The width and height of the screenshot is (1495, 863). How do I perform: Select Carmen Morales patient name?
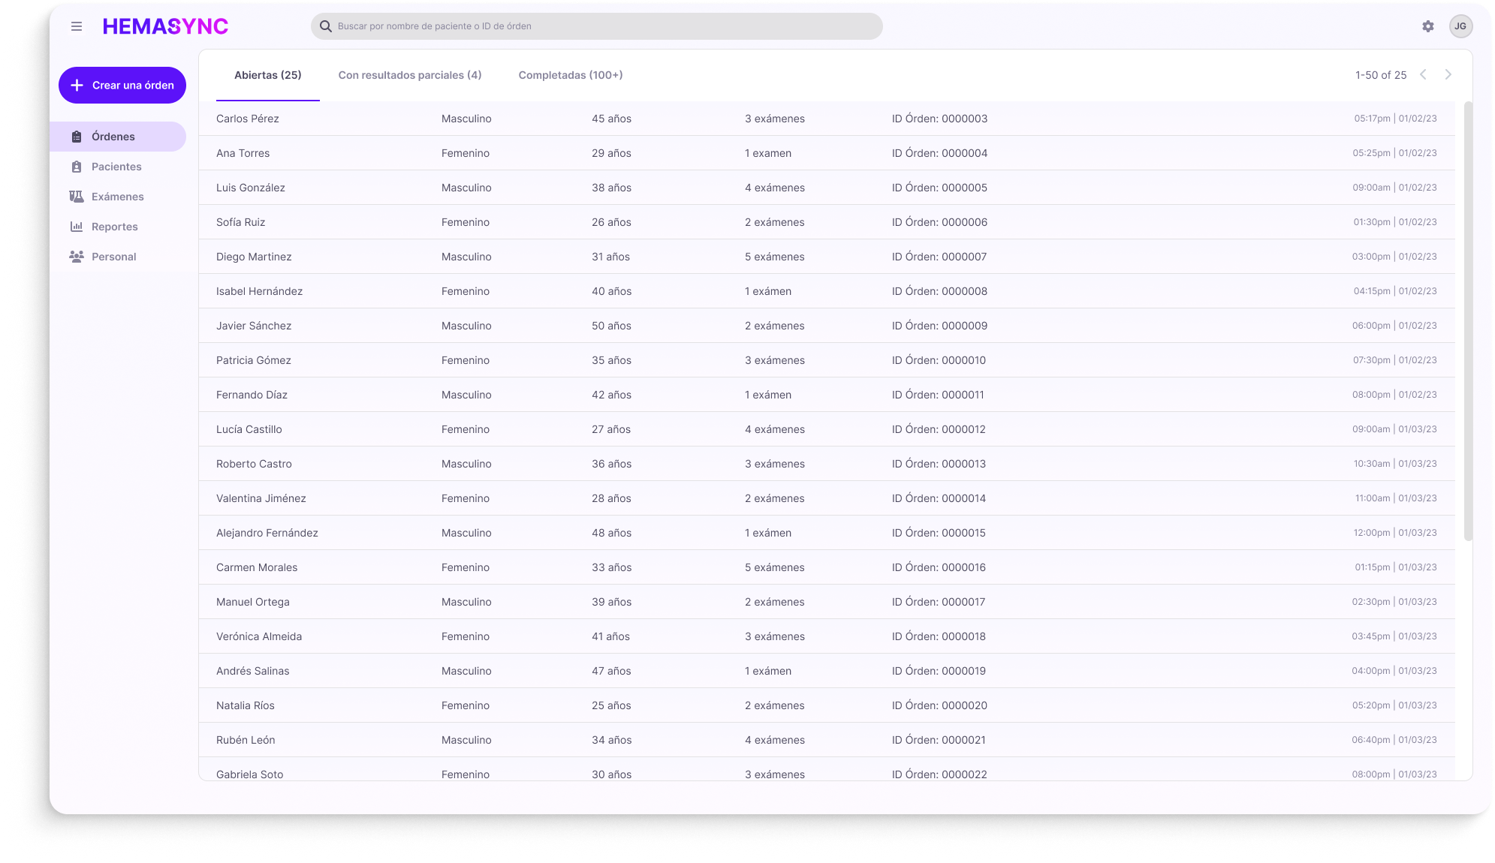click(257, 567)
